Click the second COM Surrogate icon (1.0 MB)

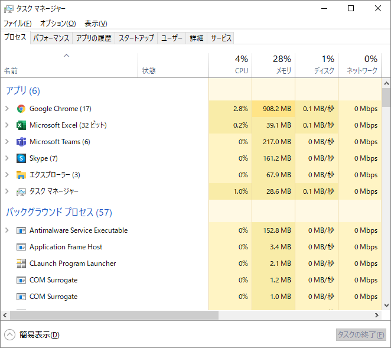pyautogui.click(x=21, y=297)
